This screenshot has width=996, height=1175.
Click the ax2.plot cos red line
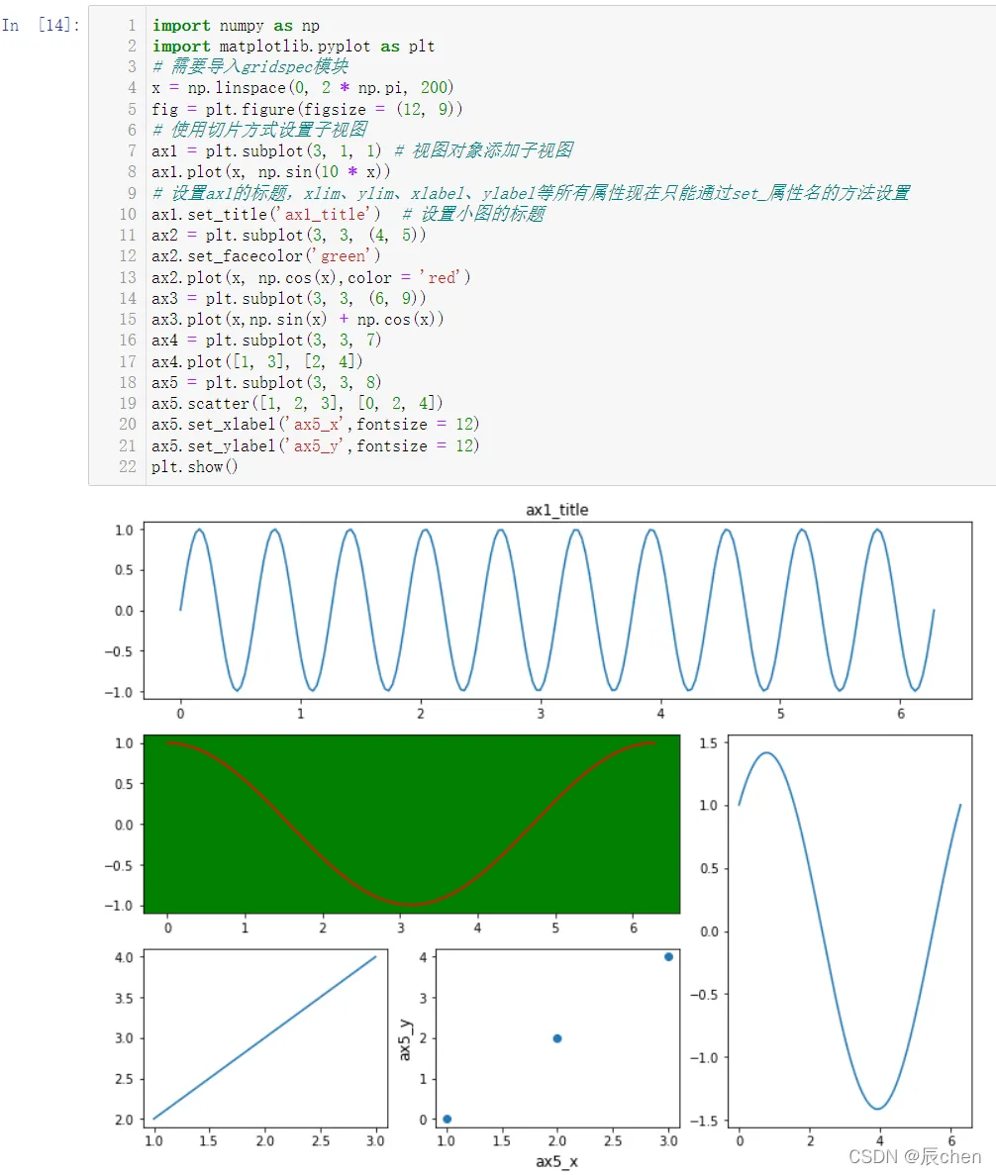click(x=311, y=277)
